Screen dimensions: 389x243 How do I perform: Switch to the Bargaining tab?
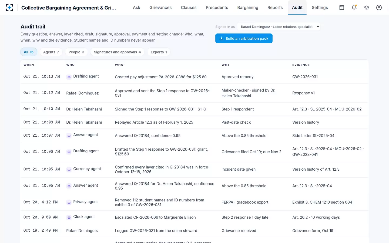(248, 8)
